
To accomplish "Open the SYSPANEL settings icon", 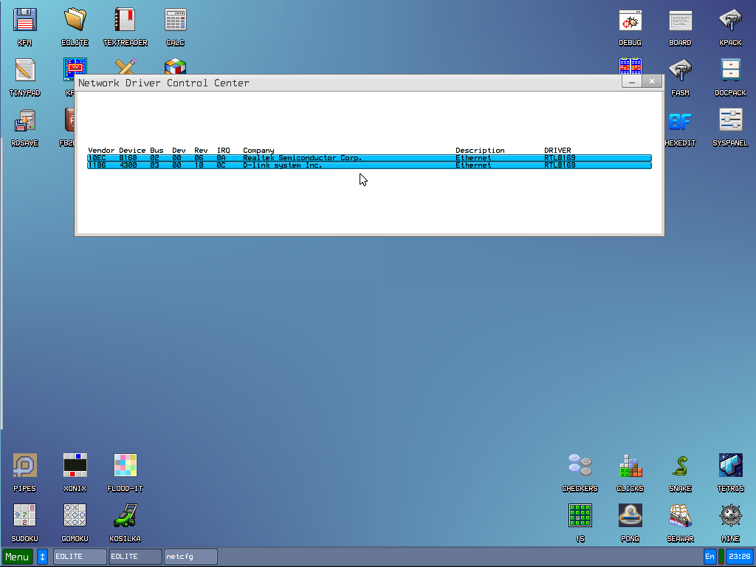I will point(730,121).
